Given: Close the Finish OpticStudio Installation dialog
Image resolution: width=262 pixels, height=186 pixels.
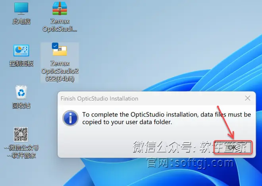Looking at the screenshot, I should (x=248, y=98).
